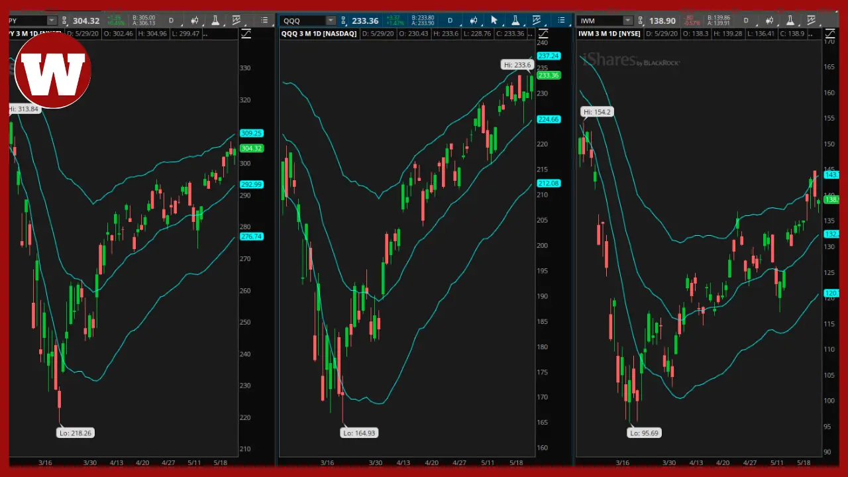Viewport: 848px width, 477px height.
Task: Click cyan 237.24 price tag in QQQ axis
Action: 549,56
